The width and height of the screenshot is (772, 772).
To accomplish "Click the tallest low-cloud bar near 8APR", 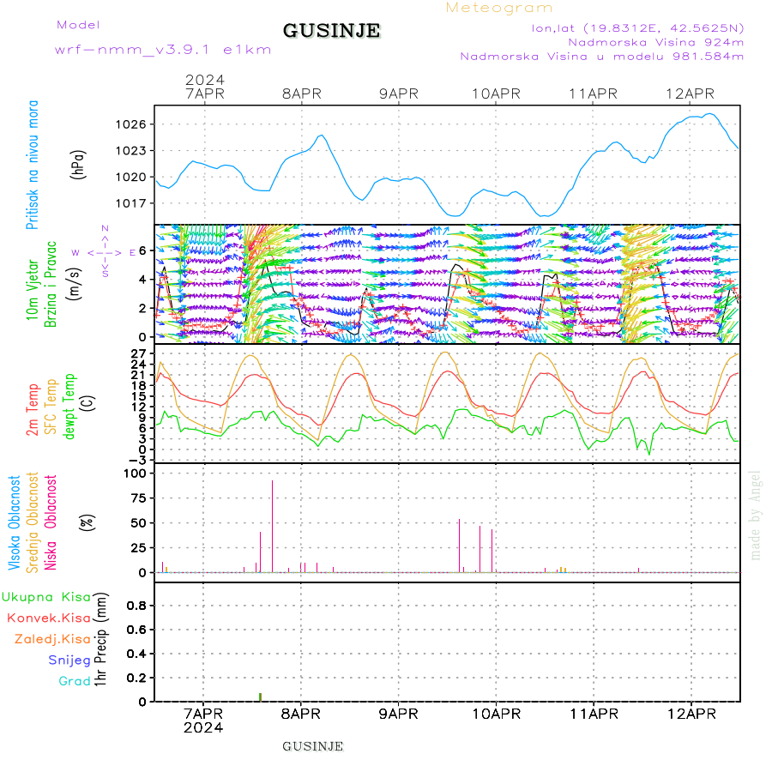I will pyautogui.click(x=272, y=527).
